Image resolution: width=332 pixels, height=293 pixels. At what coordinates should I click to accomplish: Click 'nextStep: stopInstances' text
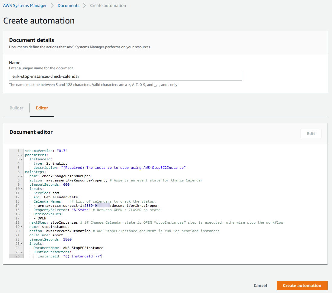[53, 222]
